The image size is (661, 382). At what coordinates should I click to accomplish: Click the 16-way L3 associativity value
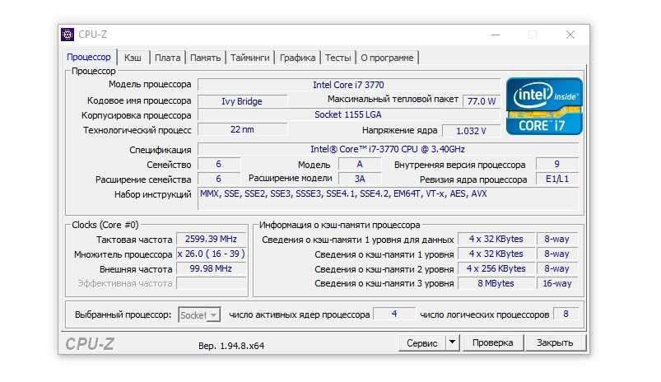[x=557, y=283]
